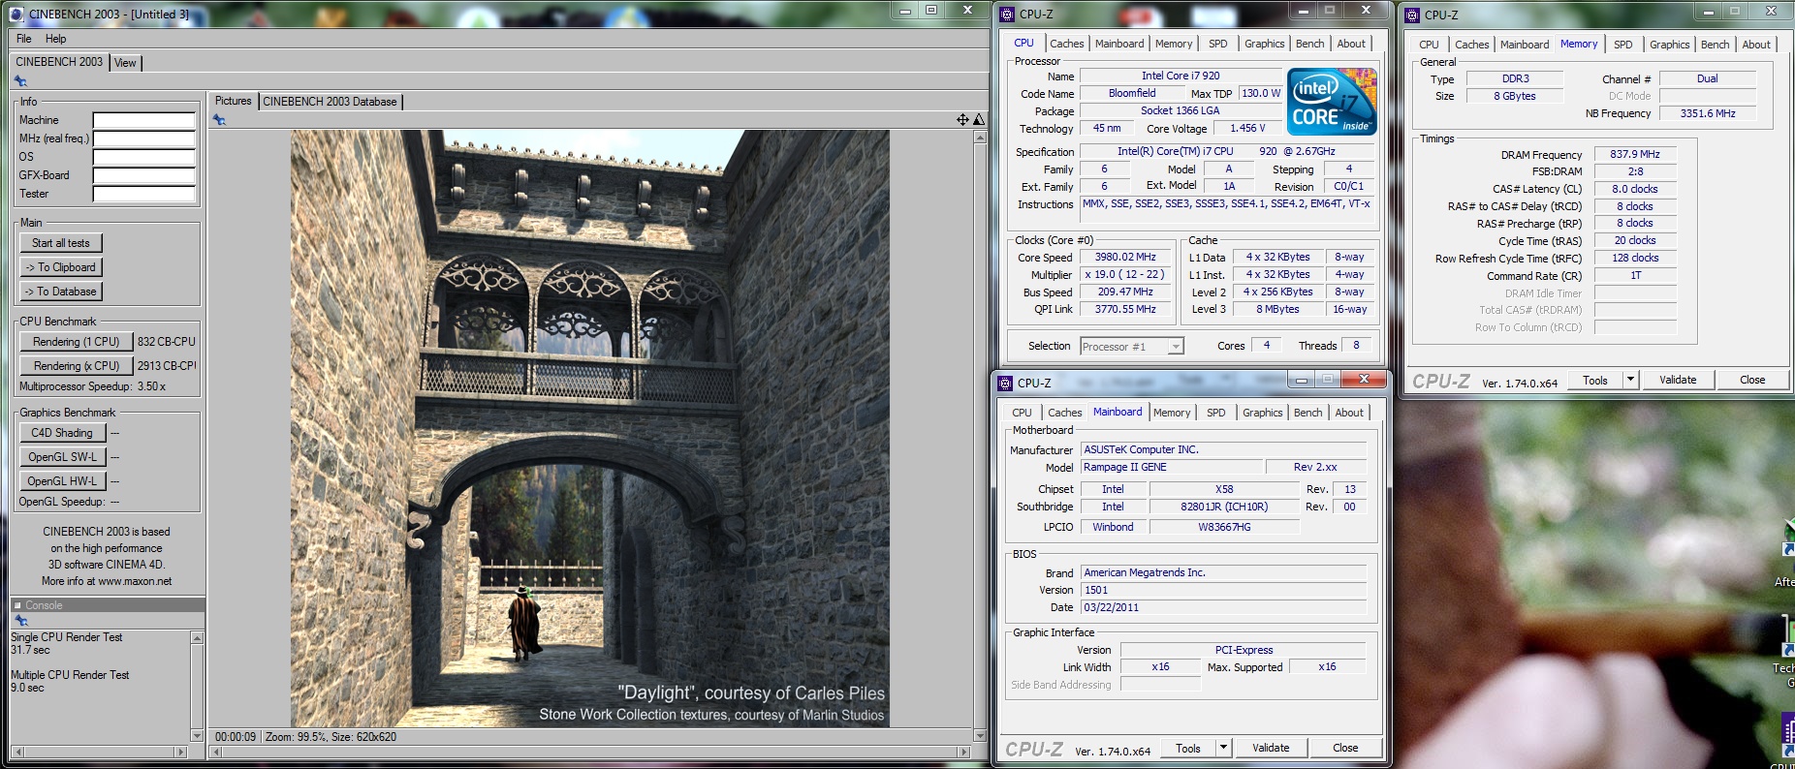Open the Tools dropdown arrow in the memory window

(1630, 380)
